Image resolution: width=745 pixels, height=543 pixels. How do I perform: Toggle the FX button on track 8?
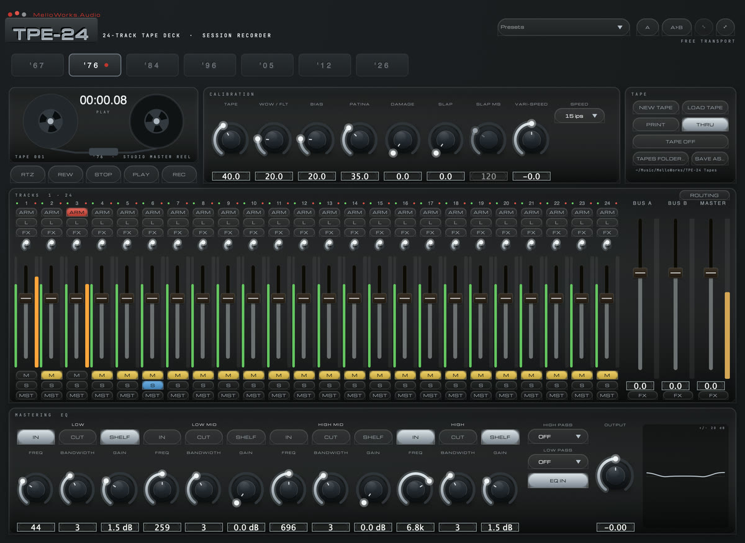[203, 232]
